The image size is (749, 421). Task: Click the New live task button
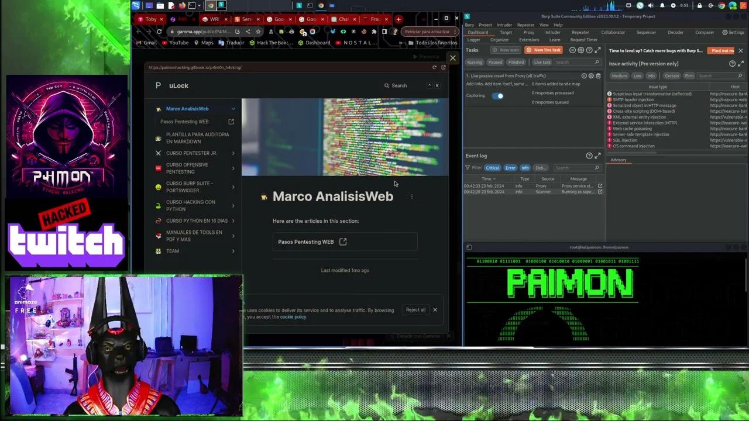(x=544, y=50)
